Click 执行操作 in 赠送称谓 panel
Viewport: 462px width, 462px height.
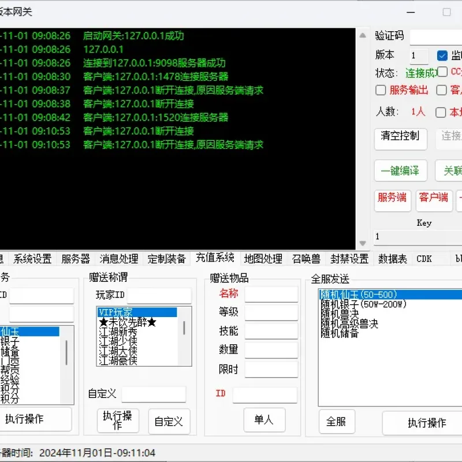point(118,420)
